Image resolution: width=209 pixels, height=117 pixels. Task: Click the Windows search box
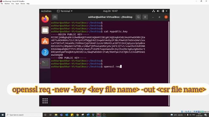click(x=24, y=115)
